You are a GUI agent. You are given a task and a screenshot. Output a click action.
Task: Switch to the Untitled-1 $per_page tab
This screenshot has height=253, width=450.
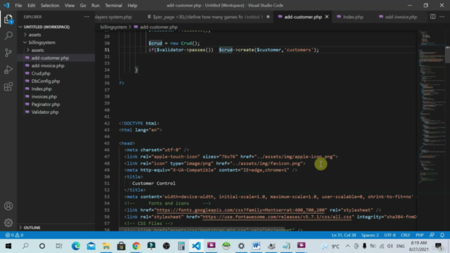point(208,17)
